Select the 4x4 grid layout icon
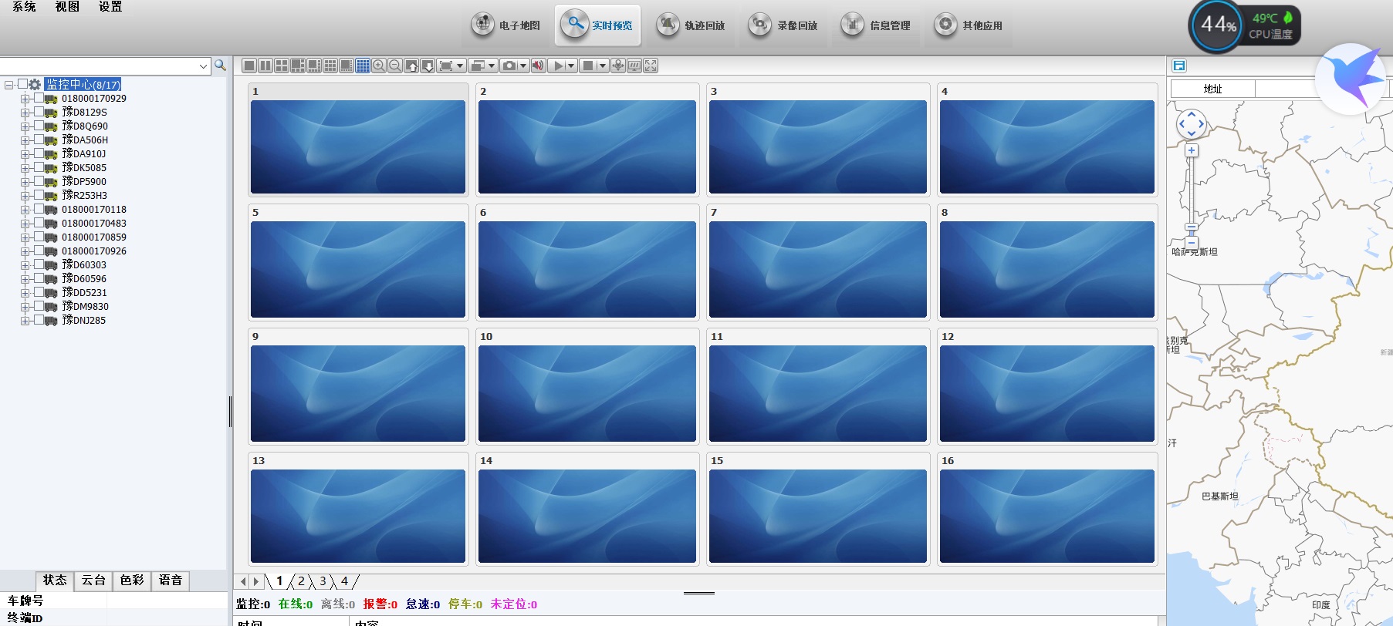This screenshot has width=1393, height=626. pos(363,66)
